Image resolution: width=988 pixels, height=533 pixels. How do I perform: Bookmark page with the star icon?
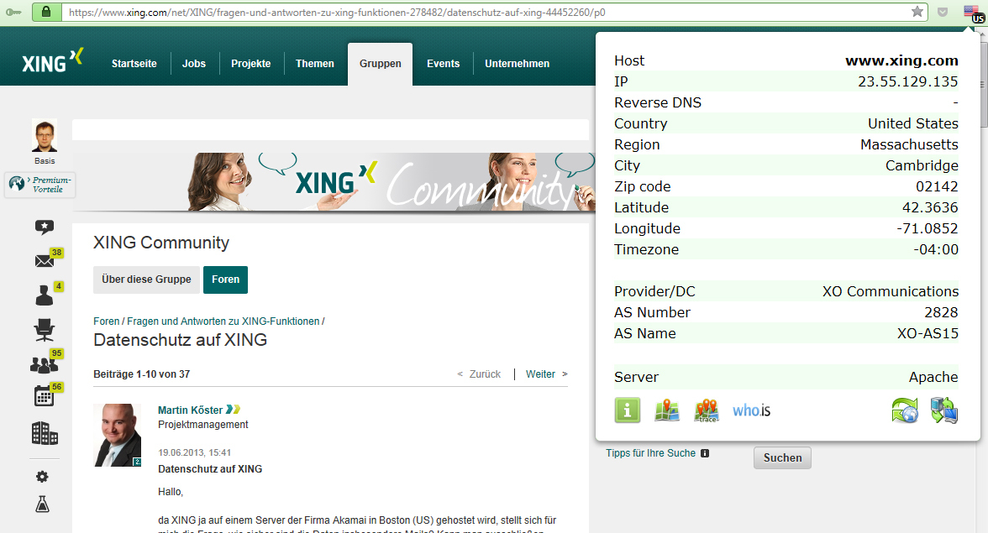(x=917, y=11)
